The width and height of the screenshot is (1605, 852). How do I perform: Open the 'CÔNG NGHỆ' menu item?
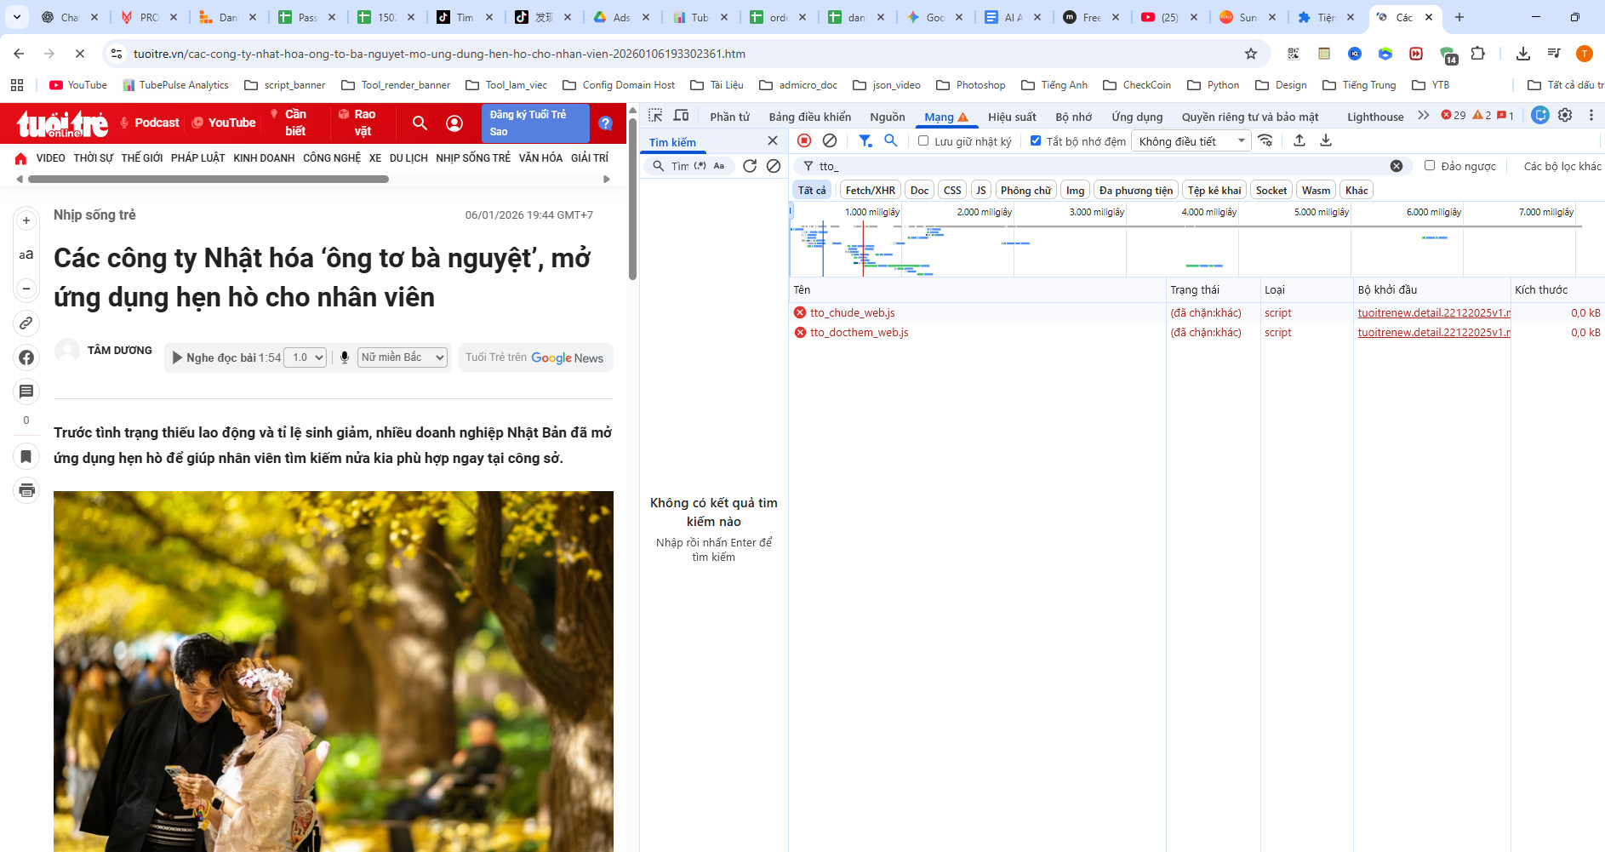click(x=332, y=157)
